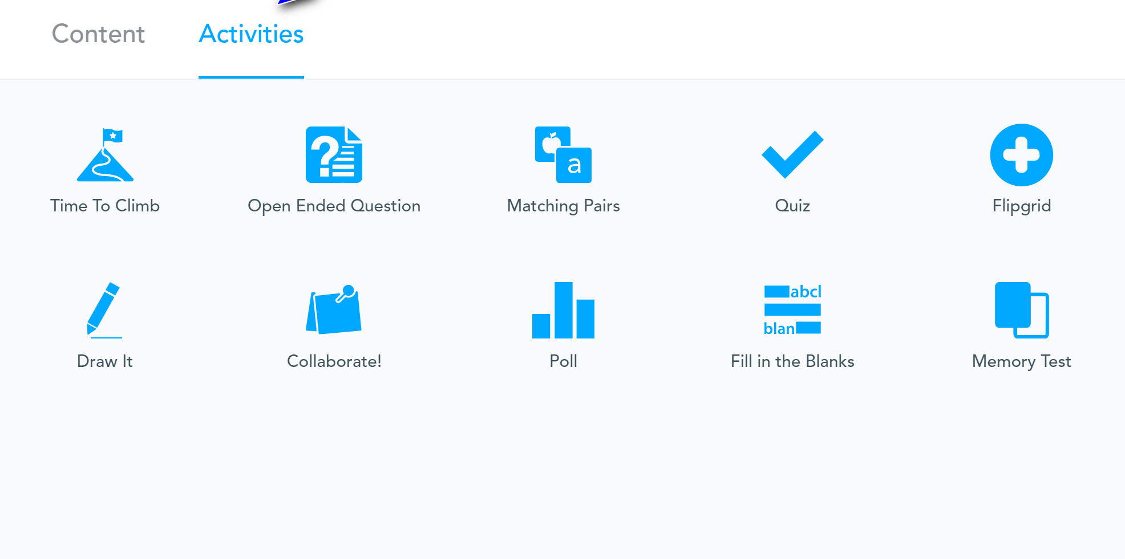Select the Draw It pencil icon
1125x559 pixels.
point(105,310)
